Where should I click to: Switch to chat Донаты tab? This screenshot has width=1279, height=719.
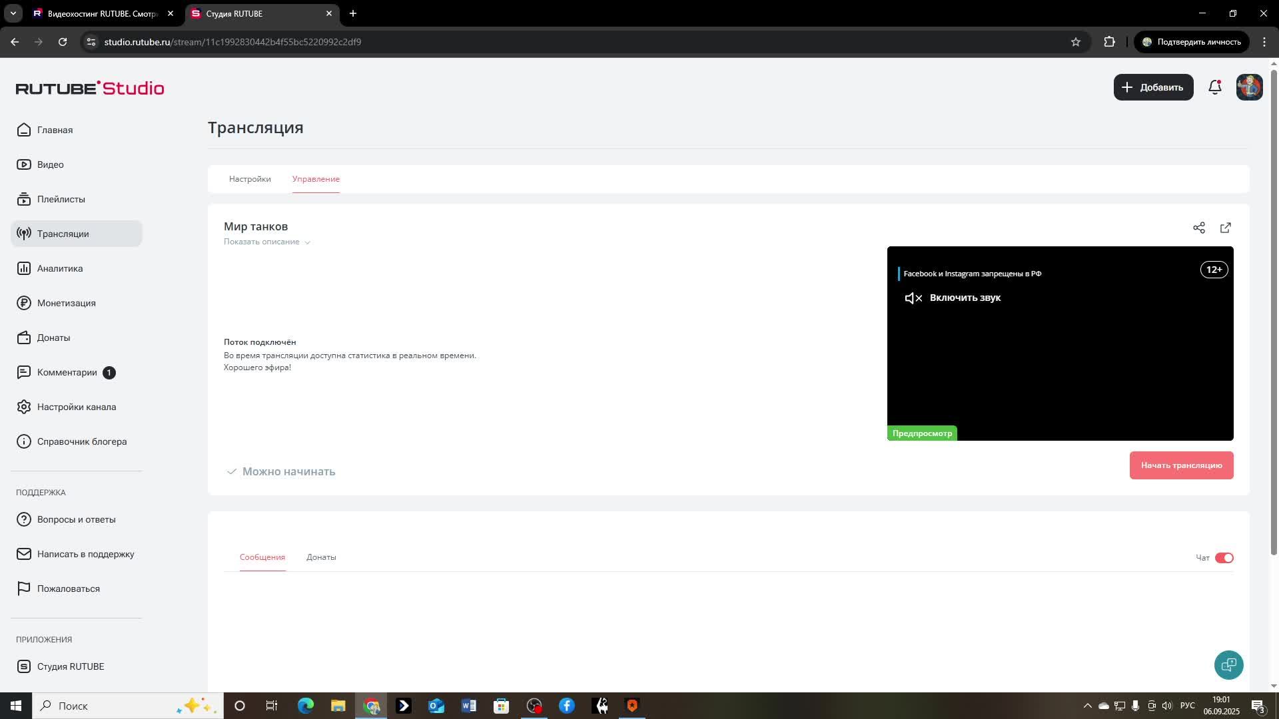[x=321, y=557]
